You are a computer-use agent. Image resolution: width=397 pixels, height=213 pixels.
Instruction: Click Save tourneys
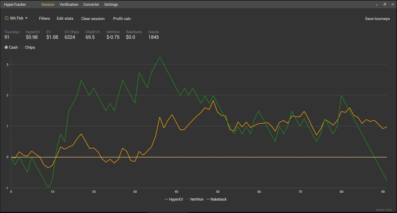click(377, 19)
